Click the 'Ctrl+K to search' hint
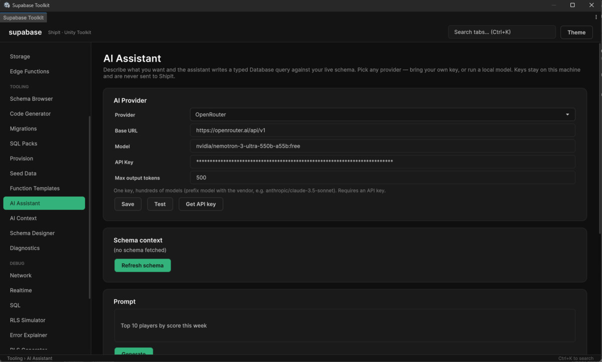Screen dimensions: 602x362 pos(576,358)
